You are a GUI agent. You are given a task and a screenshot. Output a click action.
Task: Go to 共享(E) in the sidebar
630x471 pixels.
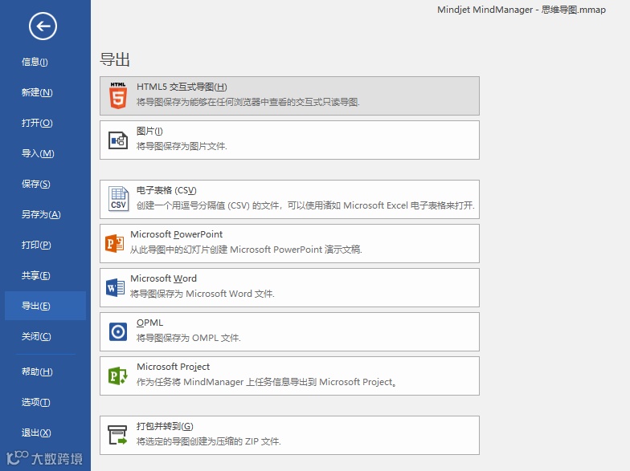[x=35, y=275]
